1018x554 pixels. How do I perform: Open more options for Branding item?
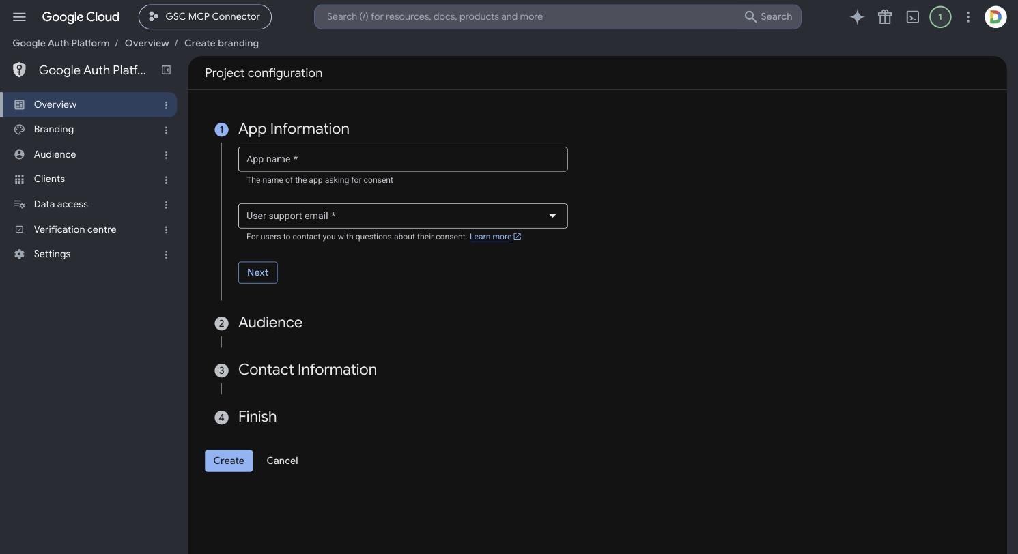(166, 130)
